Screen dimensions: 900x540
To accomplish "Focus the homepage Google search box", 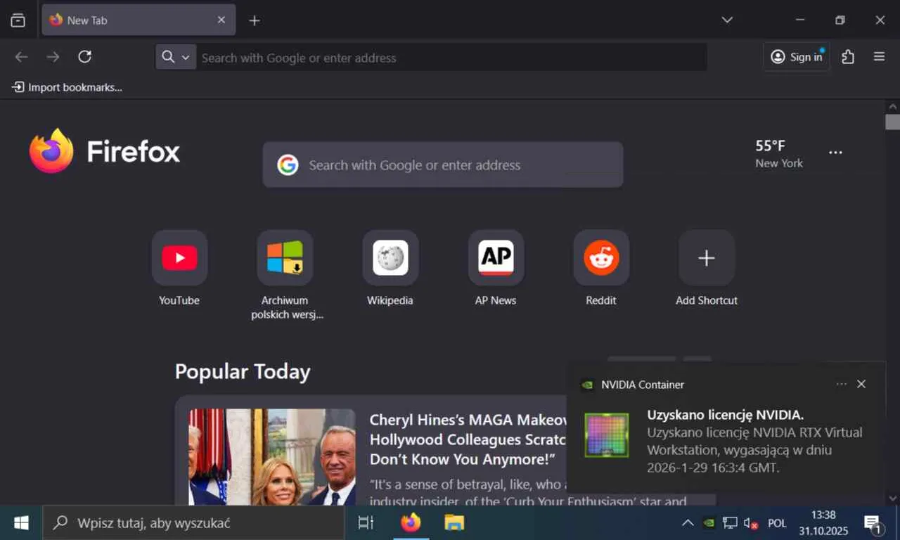I will tap(443, 165).
